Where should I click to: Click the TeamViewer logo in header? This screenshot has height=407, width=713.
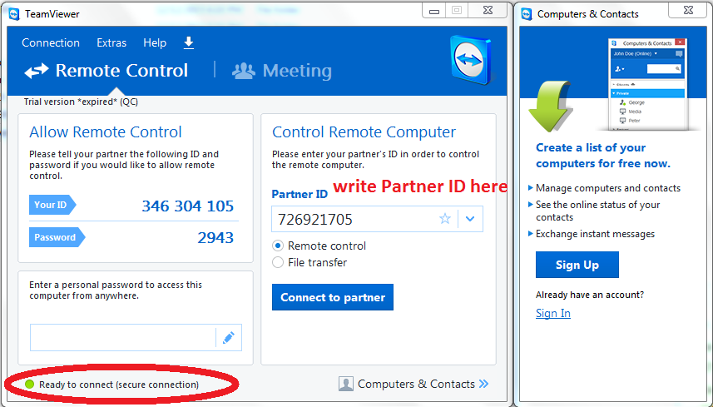click(x=471, y=61)
